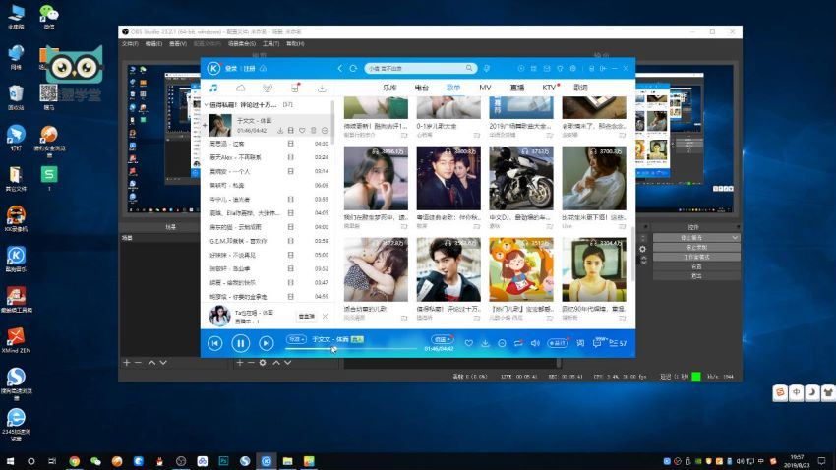Image resolution: width=836 pixels, height=470 pixels.
Task: Open the play queue showing 57
Action: pyautogui.click(x=618, y=343)
